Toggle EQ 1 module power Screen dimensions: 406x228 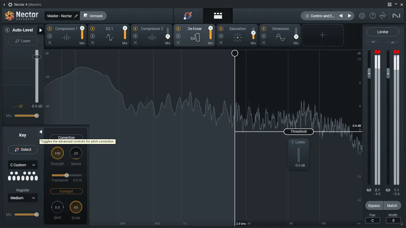click(92, 29)
